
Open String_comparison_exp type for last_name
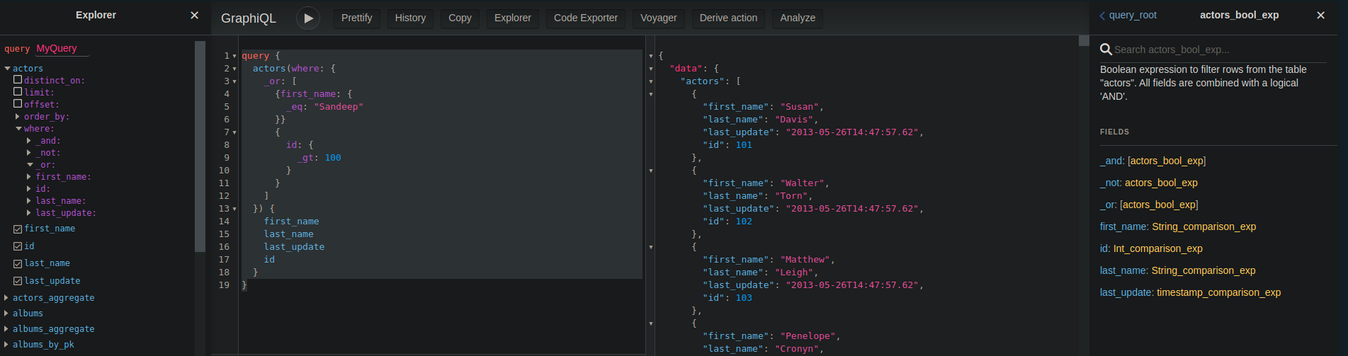1203,270
